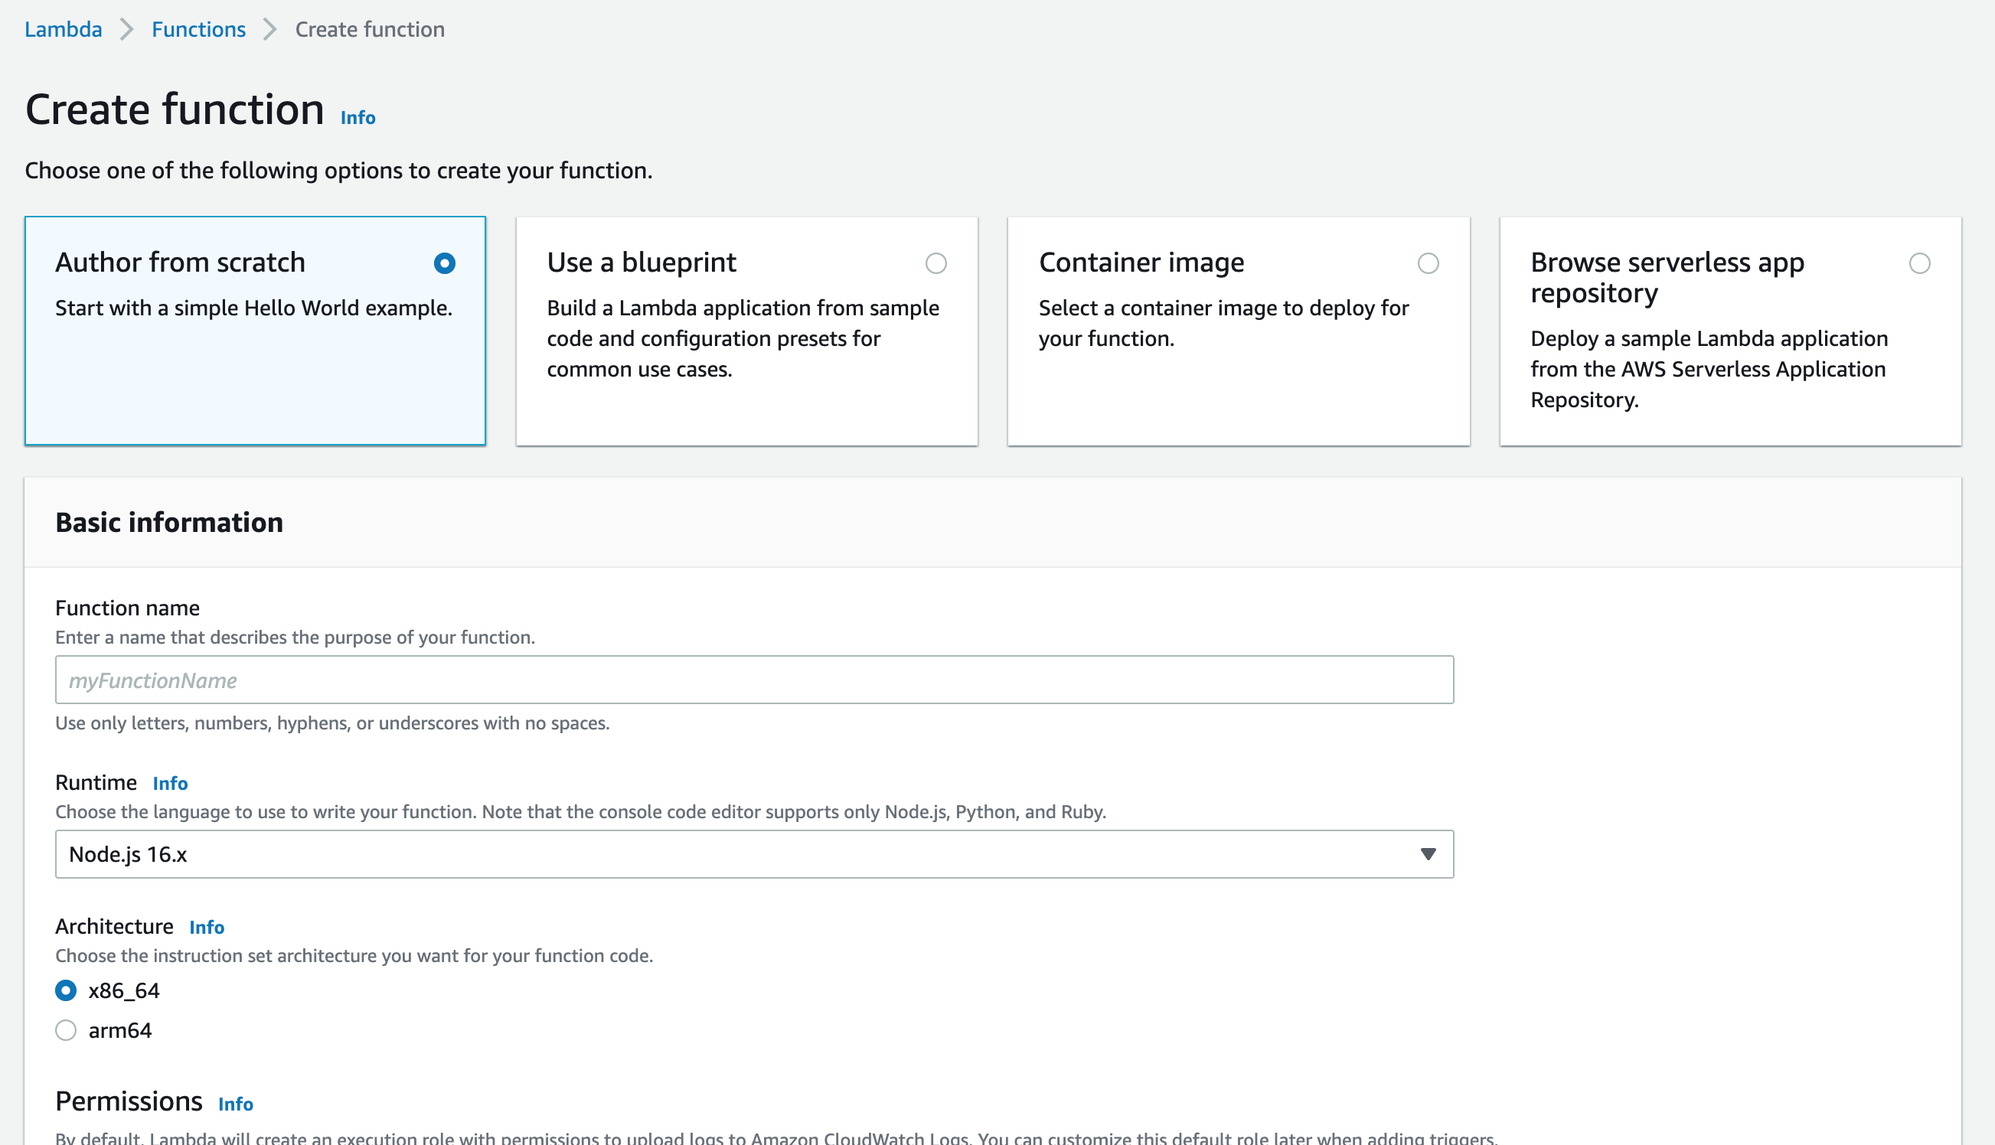Image resolution: width=1995 pixels, height=1145 pixels.
Task: Select the Container image radio button
Action: [x=1428, y=263]
